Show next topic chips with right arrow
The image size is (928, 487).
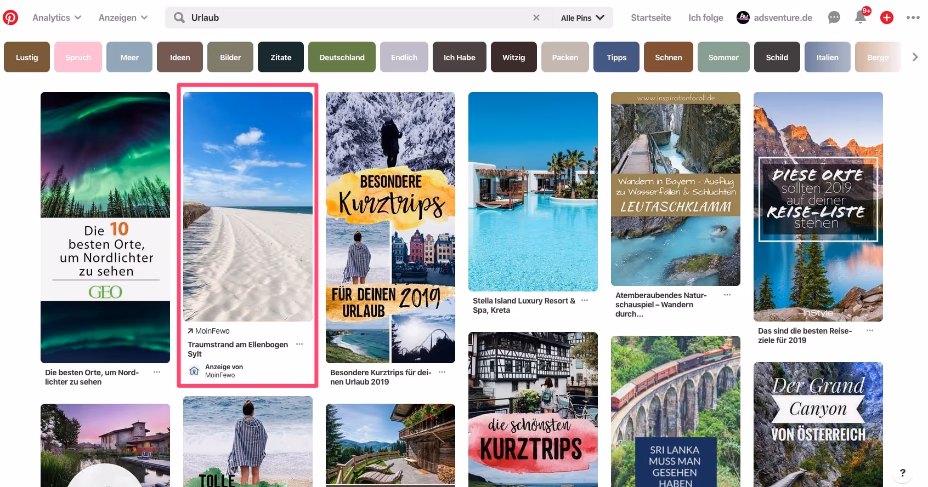(915, 57)
